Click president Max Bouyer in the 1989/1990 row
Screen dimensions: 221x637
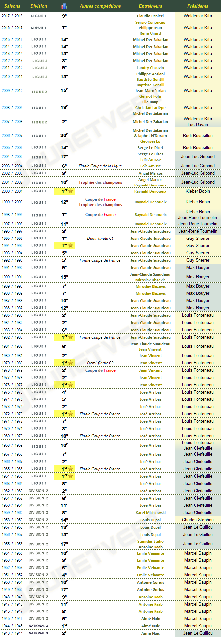tap(198, 286)
